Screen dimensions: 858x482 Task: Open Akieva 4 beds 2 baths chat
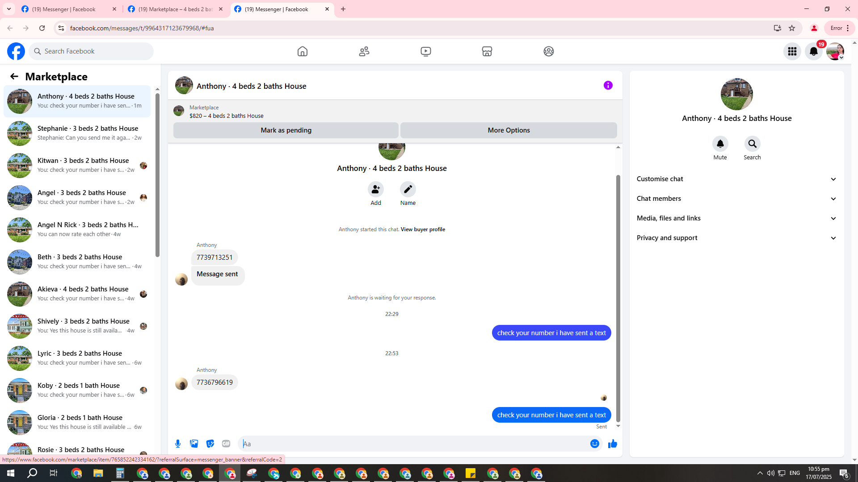pos(77,294)
